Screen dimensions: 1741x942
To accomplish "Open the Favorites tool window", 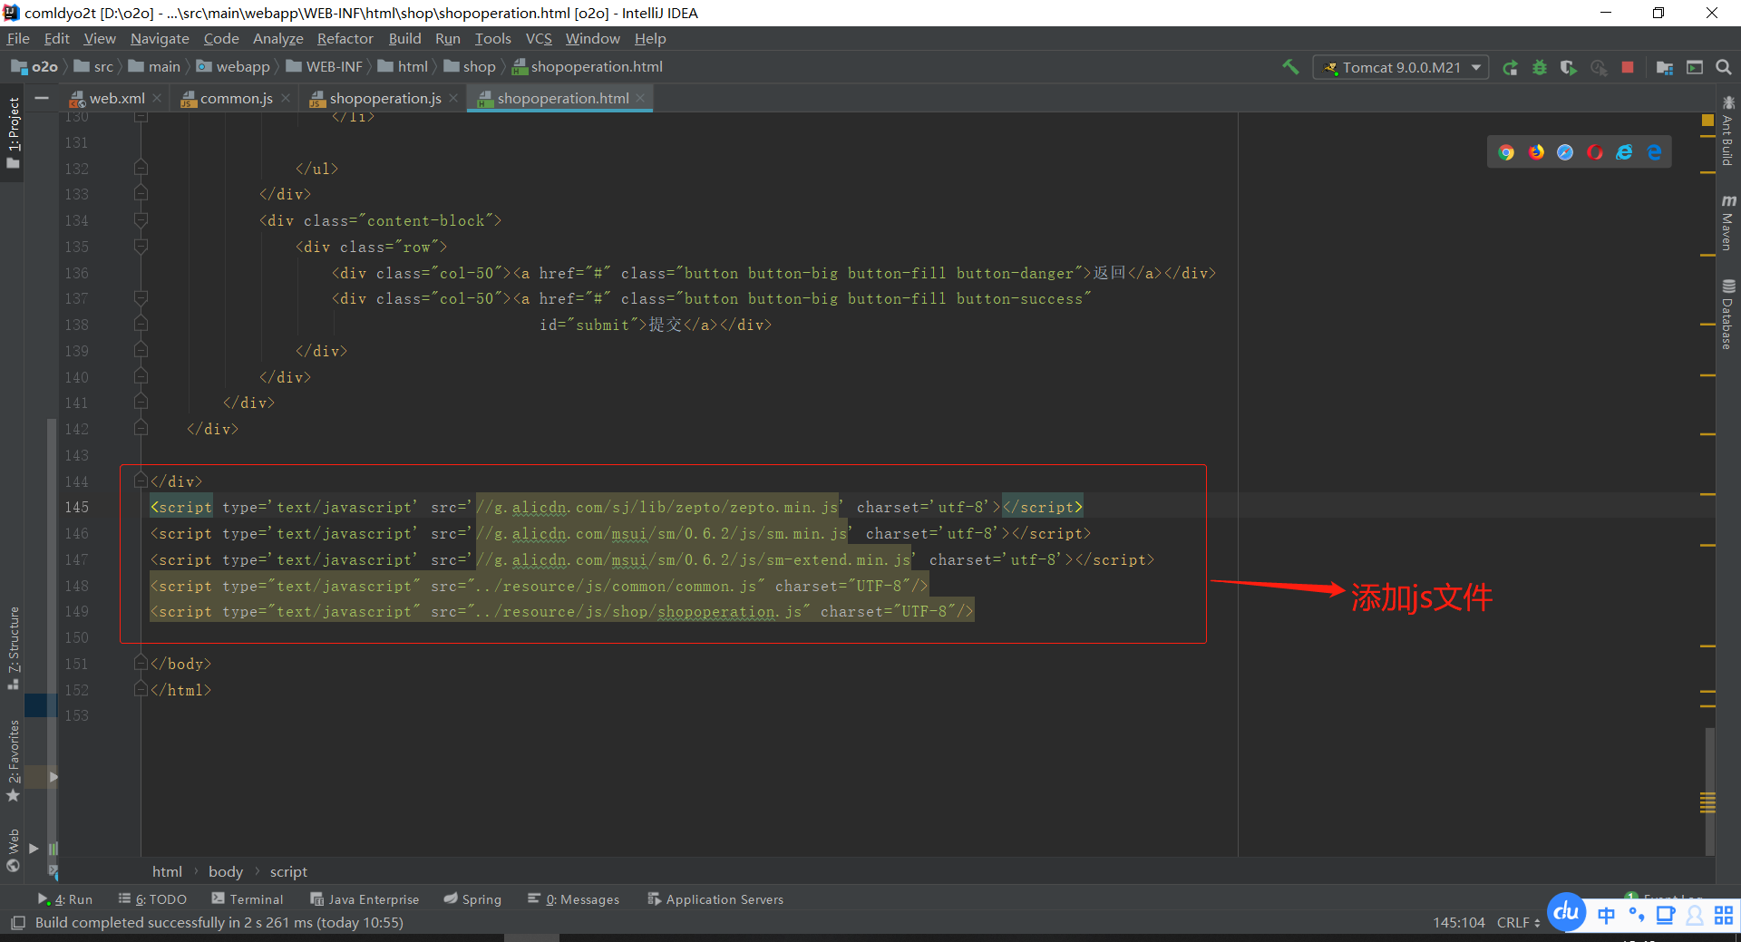I will [13, 760].
